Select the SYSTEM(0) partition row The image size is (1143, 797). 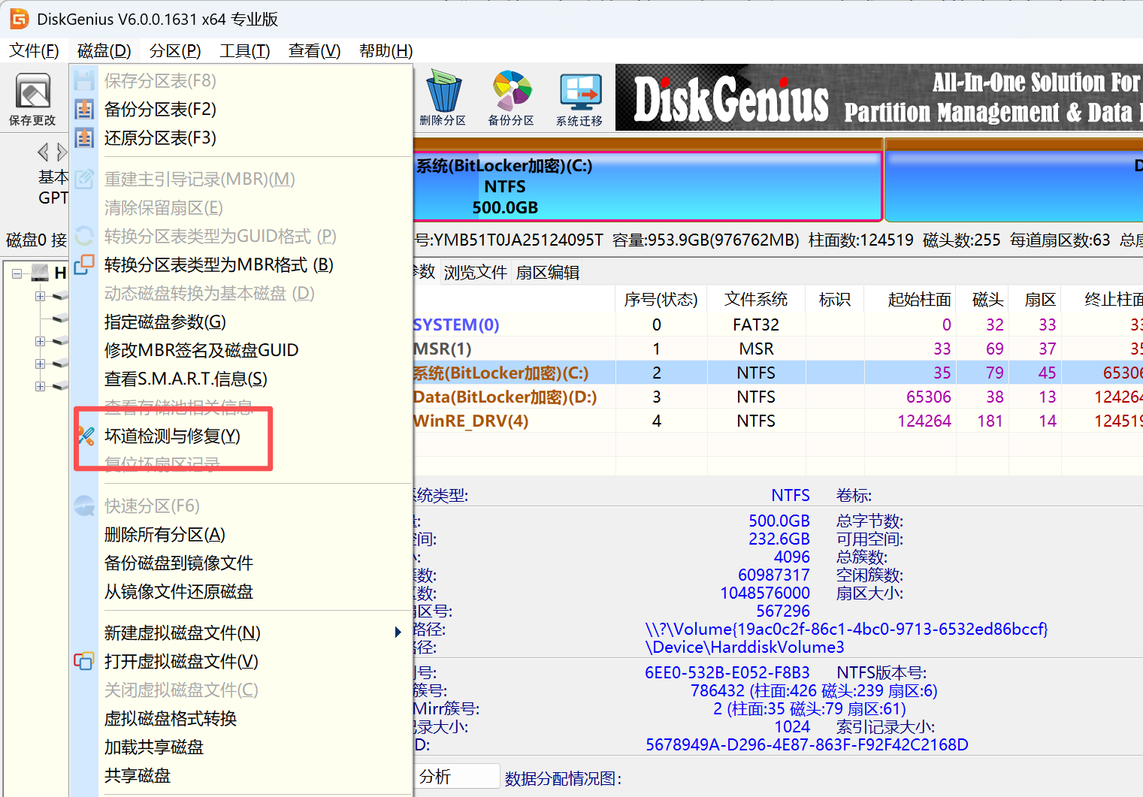[x=778, y=325]
